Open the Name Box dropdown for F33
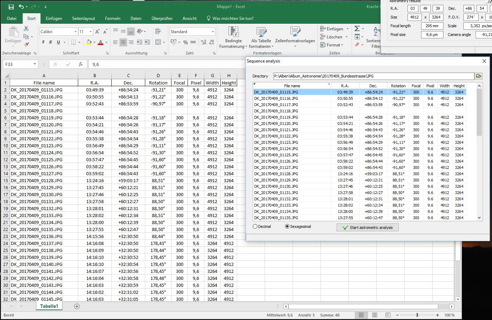 pyautogui.click(x=35, y=64)
